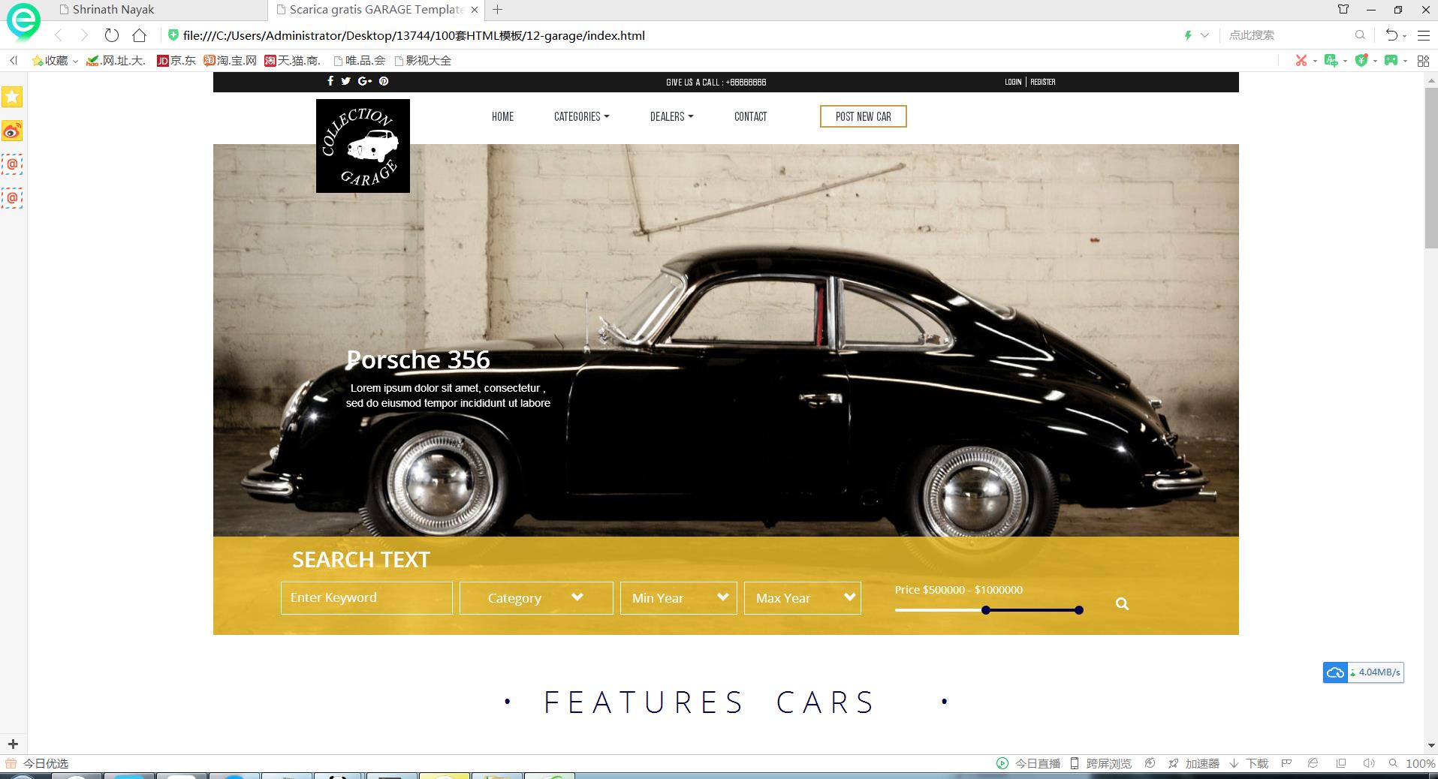Click the status bar volume icon
Screen dimensions: 1438x779
click(x=1368, y=763)
